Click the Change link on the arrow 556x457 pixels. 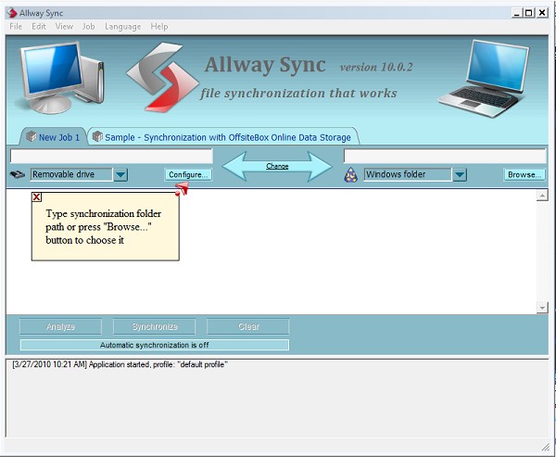[277, 166]
